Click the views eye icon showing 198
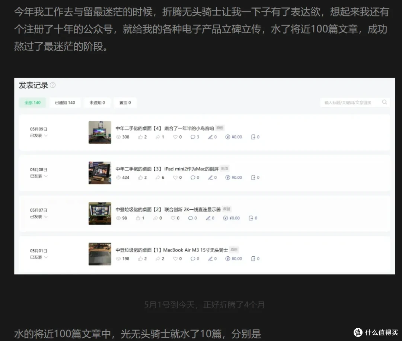Screen dimensions: 402x341 pyautogui.click(x=118, y=259)
